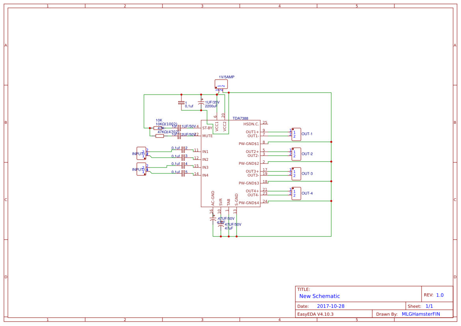Viewport: 461px width, 326px height.
Task: Select the 0,1uf capacitor on IN4 line
Action: tap(183, 173)
